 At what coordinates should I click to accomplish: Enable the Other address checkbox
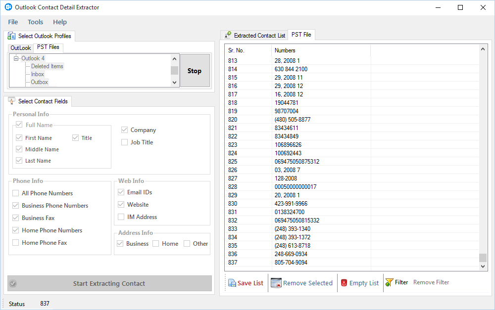coord(187,243)
